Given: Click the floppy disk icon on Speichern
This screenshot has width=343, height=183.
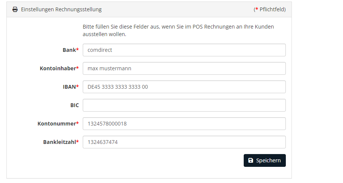Looking at the screenshot, I should (251, 160).
